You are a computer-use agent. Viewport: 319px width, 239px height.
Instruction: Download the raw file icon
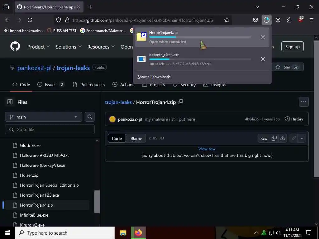tap(282, 138)
